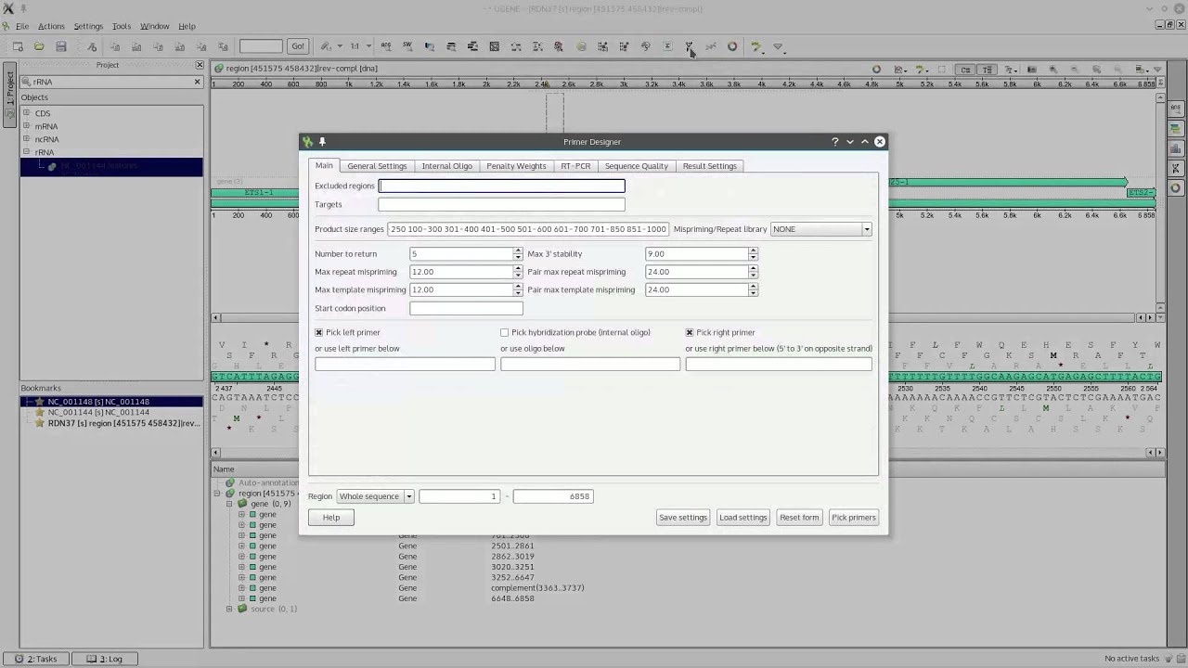Click Number to return spinner arrows
Viewport: 1188px width, 668px height.
[x=518, y=253]
